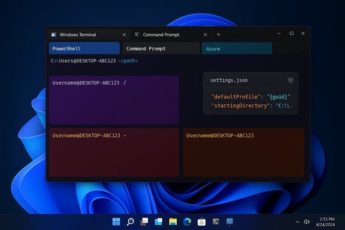Close the terminal window
This screenshot has height=230, width=345.
point(303,33)
